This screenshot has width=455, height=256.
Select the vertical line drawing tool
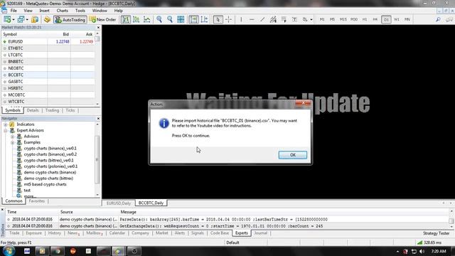(x=241, y=19)
